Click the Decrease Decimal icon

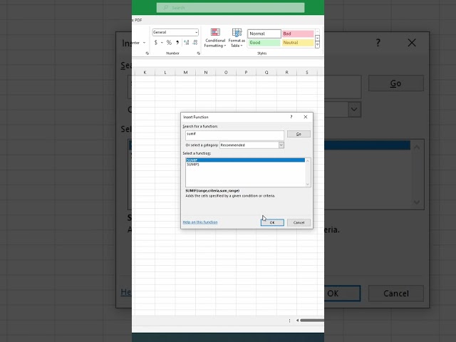coord(195,43)
